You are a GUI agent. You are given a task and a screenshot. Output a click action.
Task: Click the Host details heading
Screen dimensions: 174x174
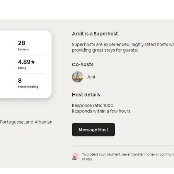(86, 95)
